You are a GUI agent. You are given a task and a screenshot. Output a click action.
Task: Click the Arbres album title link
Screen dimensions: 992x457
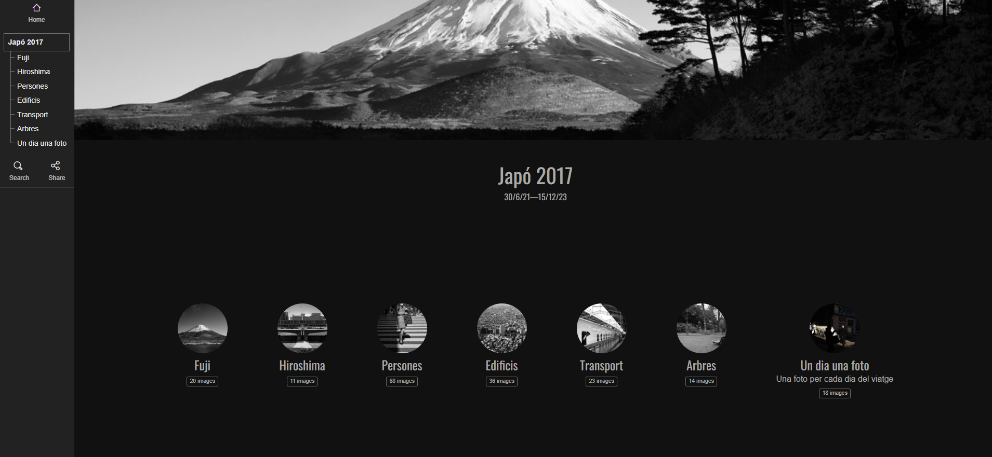click(x=701, y=366)
